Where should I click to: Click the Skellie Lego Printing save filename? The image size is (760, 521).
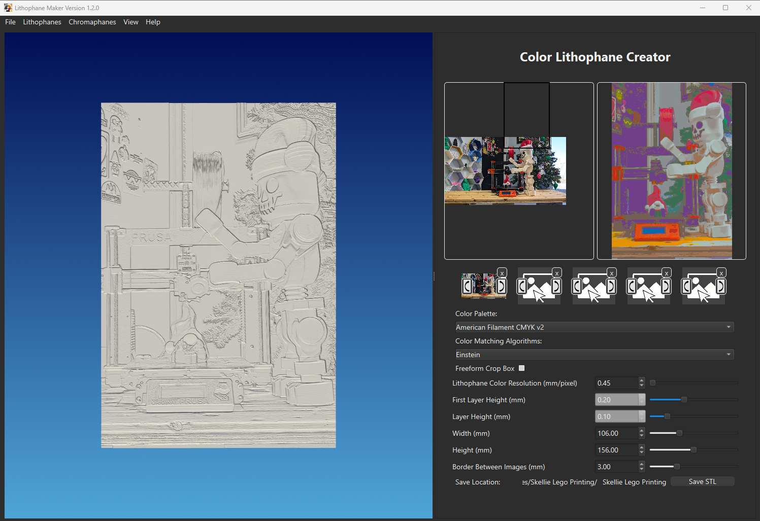pos(634,482)
